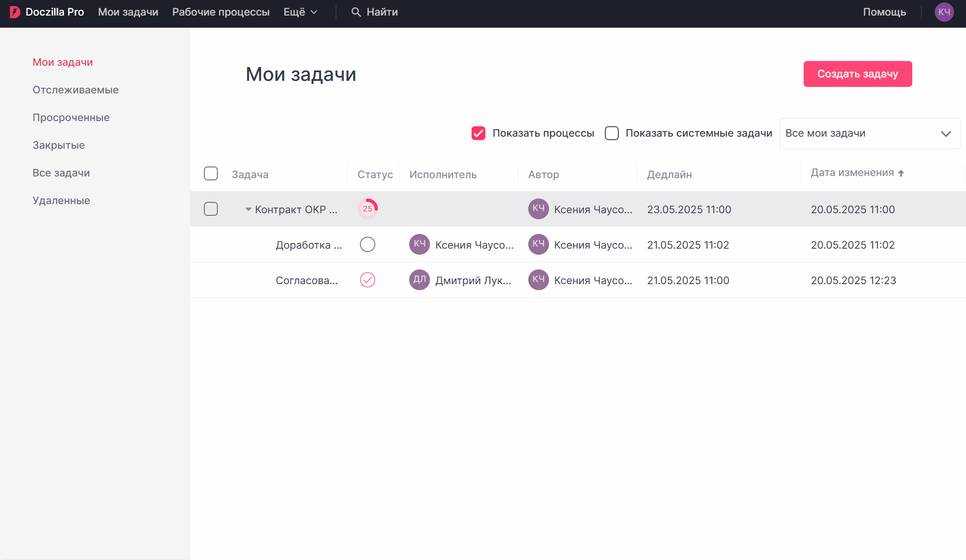This screenshot has width=966, height=560.
Task: Click КЧ author avatar in Доработка row
Action: click(539, 244)
